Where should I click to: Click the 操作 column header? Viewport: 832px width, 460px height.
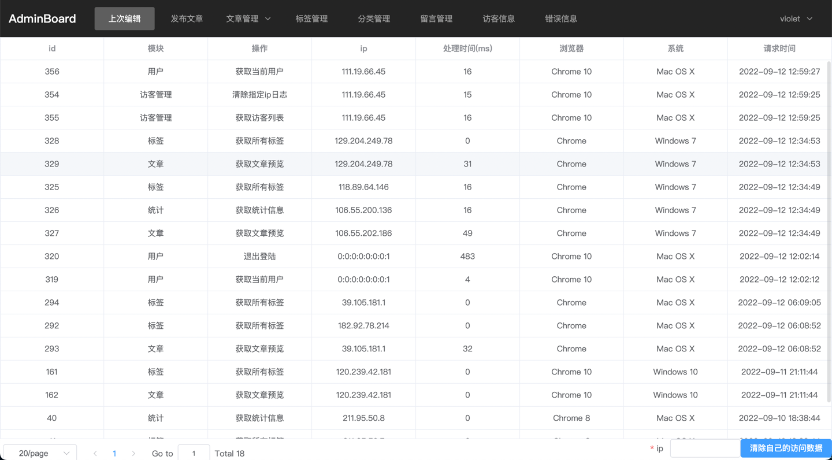(259, 49)
